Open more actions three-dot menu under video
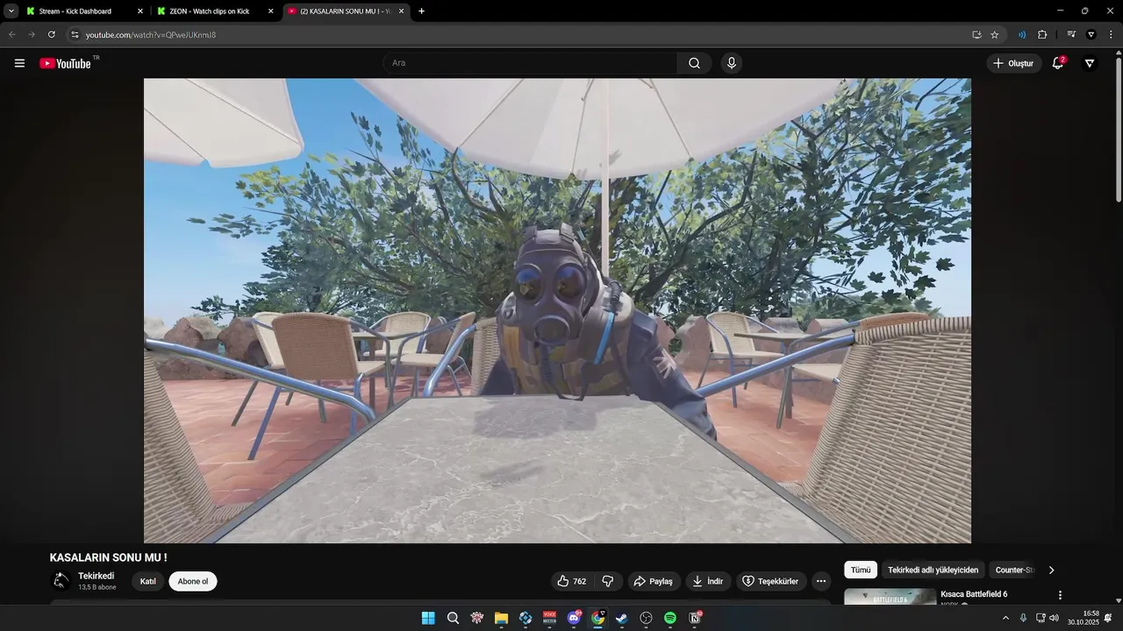This screenshot has height=631, width=1123. (x=820, y=581)
